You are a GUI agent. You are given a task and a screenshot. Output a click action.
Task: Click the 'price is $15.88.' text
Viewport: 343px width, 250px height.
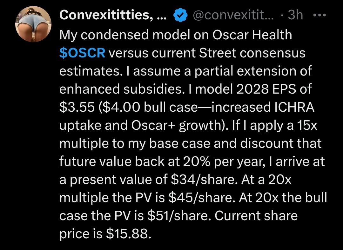tap(105, 234)
